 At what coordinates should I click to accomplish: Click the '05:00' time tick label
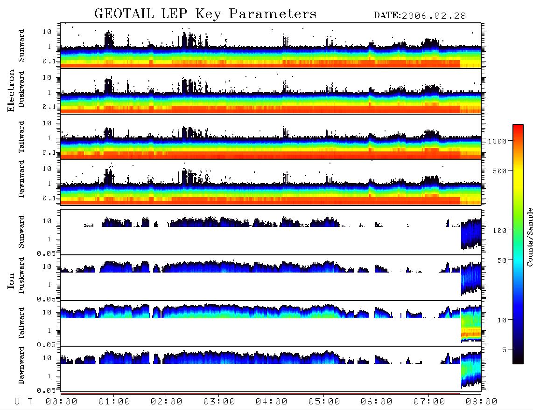coord(324,402)
